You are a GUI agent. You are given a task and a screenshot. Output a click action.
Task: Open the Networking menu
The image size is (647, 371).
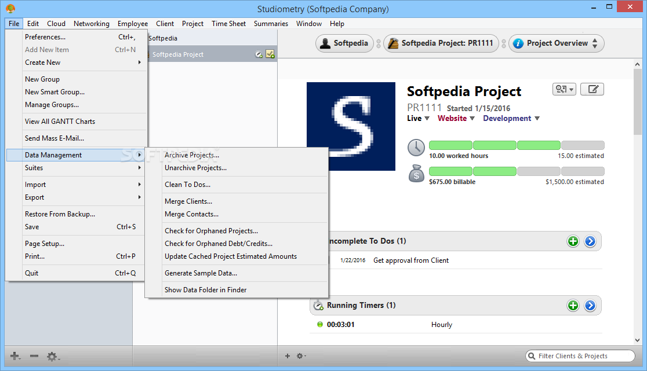(92, 24)
